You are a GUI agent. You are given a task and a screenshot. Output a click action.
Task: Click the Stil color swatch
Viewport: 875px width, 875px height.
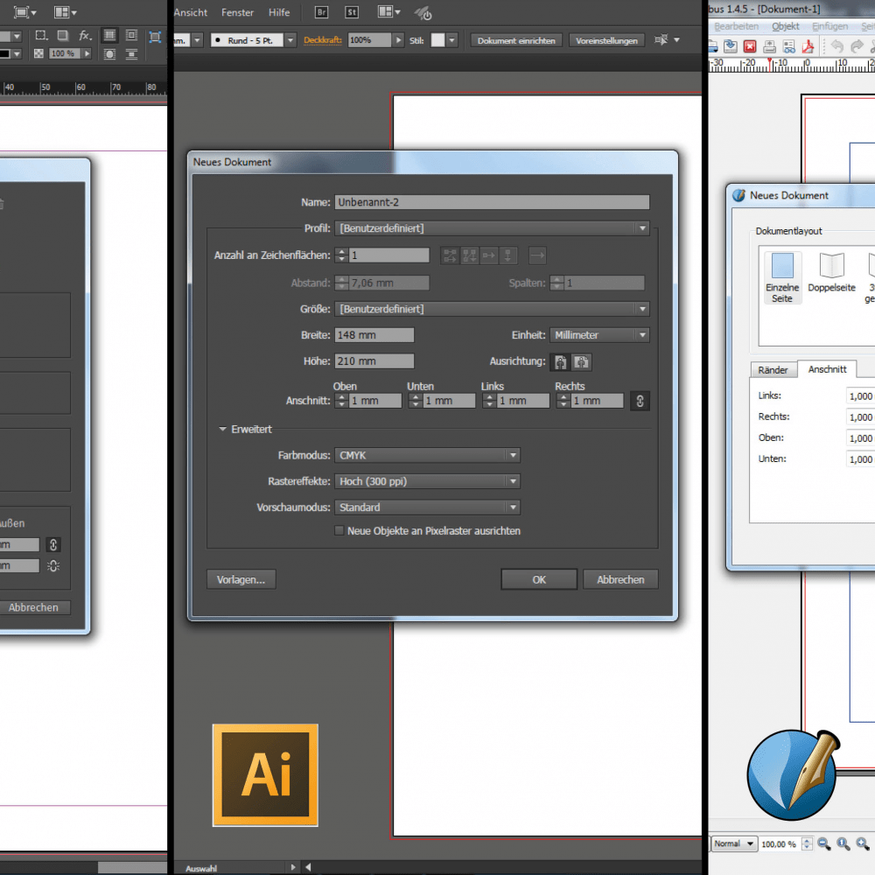(x=438, y=40)
